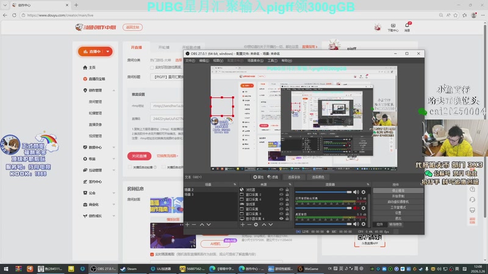Expand 数据中心 sidebar section
The height and width of the screenshot is (274, 488).
coord(113,147)
